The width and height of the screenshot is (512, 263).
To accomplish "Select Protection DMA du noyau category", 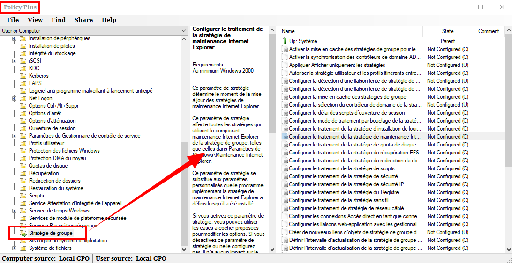I will click(58, 158).
